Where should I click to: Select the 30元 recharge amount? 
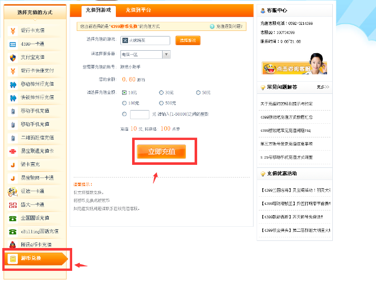(x=161, y=92)
